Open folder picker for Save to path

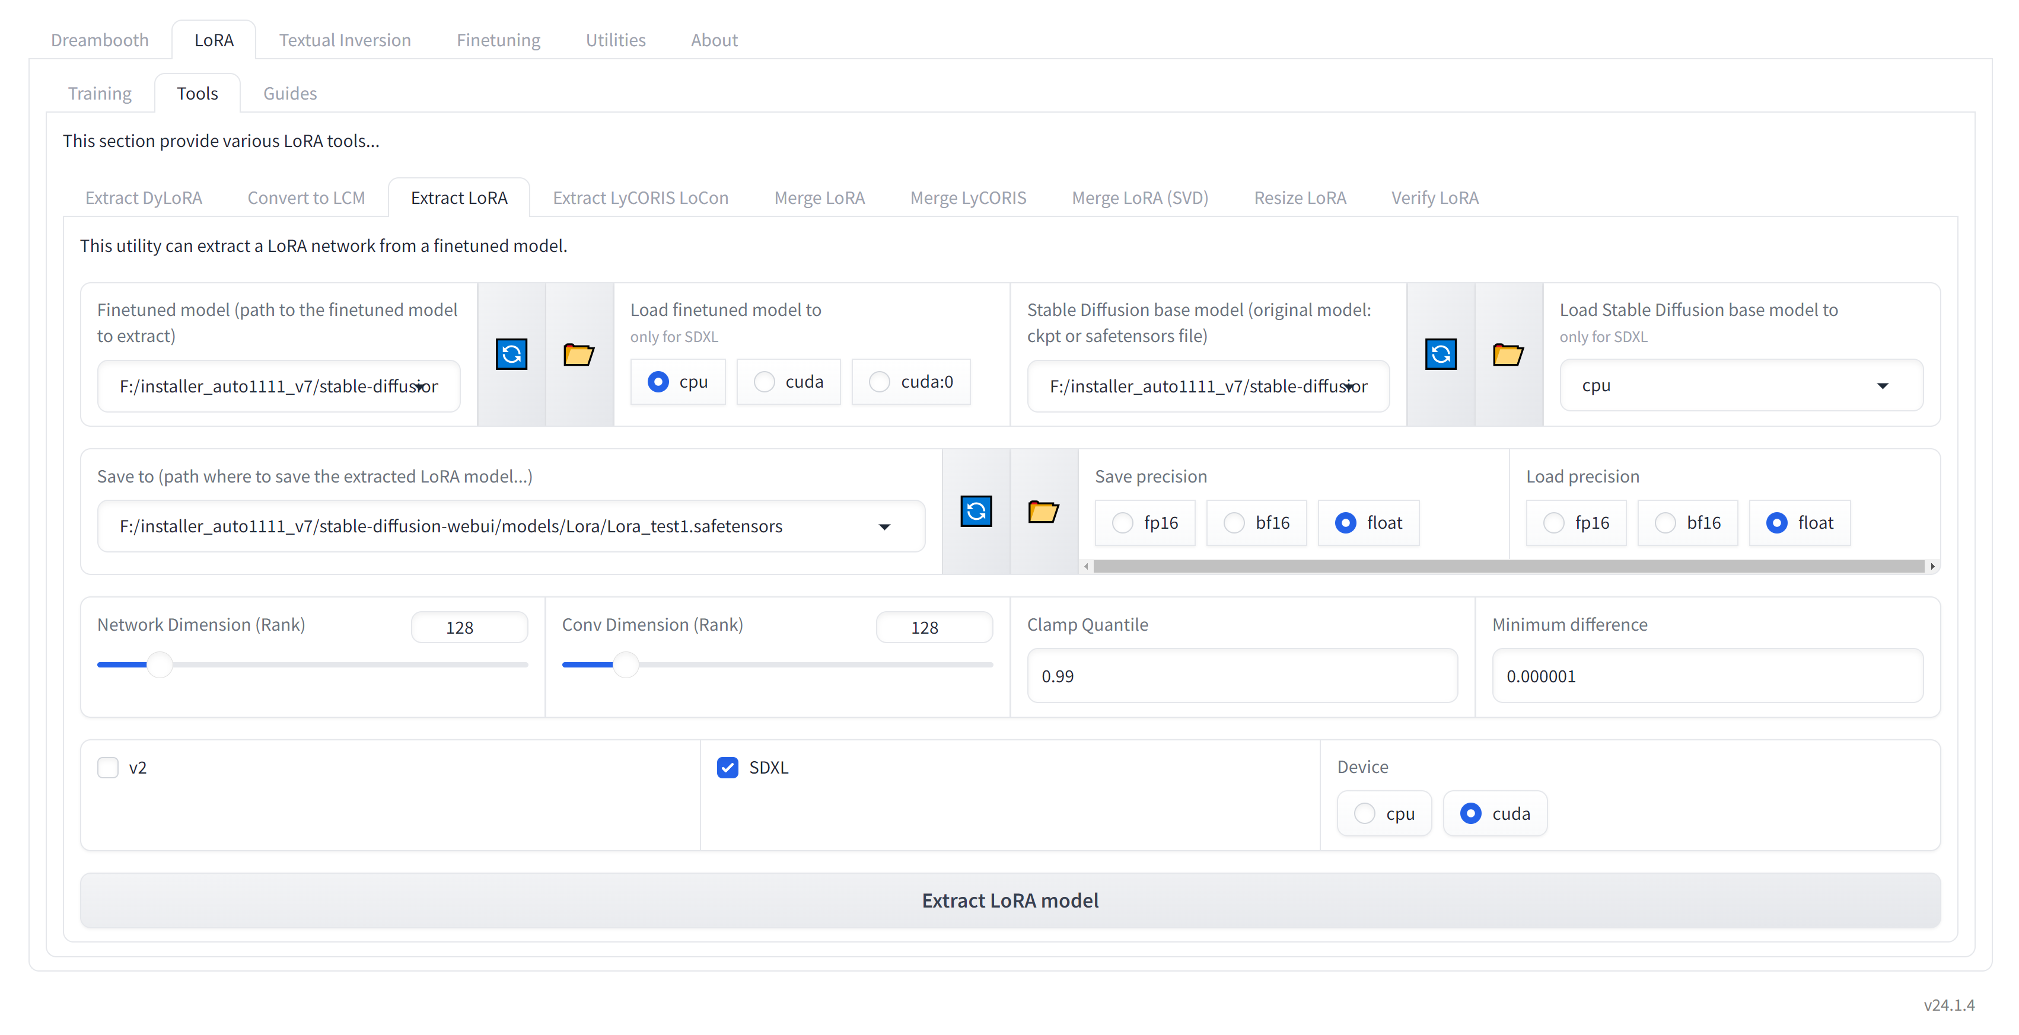click(x=1043, y=512)
